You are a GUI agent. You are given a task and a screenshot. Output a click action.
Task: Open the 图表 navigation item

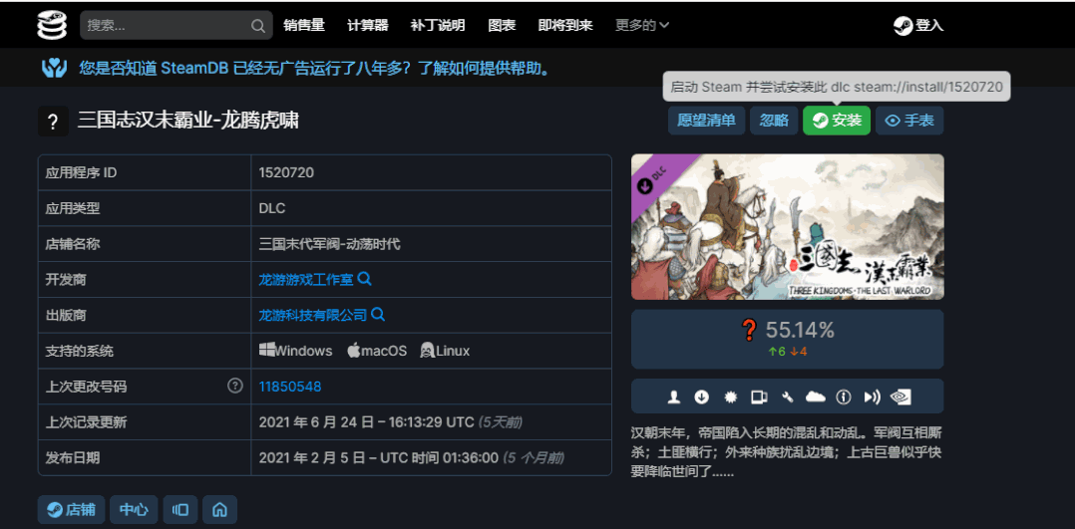point(502,25)
